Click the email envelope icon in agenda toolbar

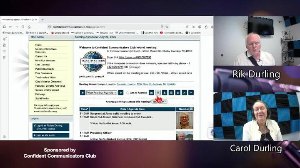[x=151, y=93]
